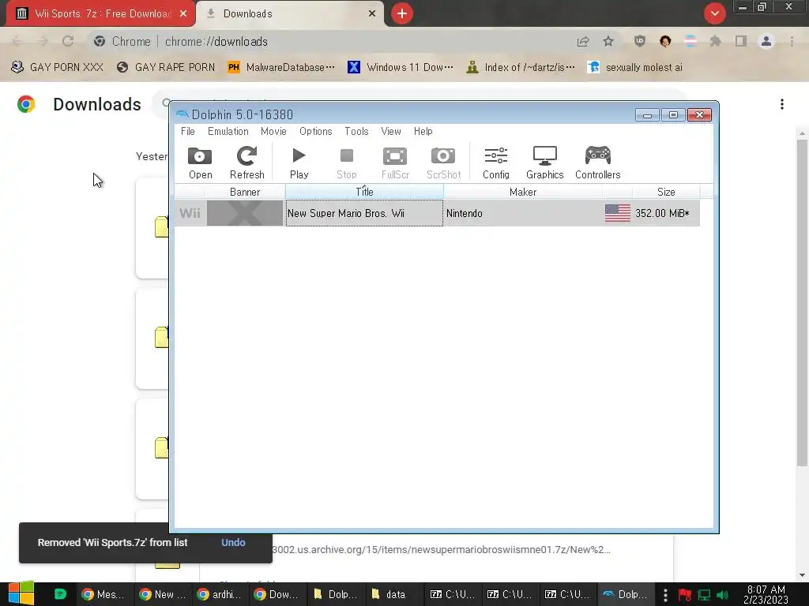Image resolution: width=809 pixels, height=606 pixels.
Task: Open a game file in Dolphin
Action: [x=200, y=163]
